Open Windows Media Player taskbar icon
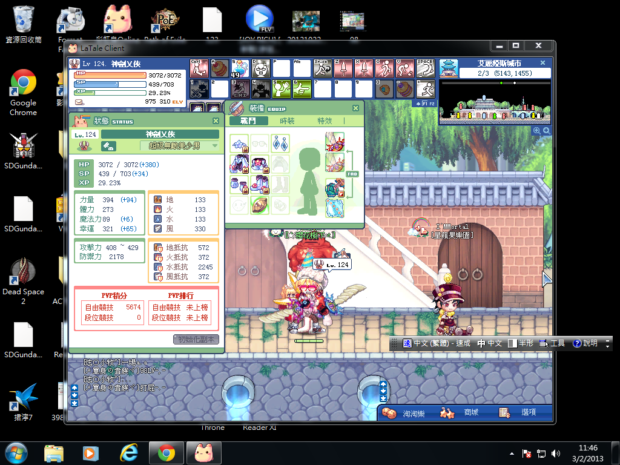 [x=90, y=453]
